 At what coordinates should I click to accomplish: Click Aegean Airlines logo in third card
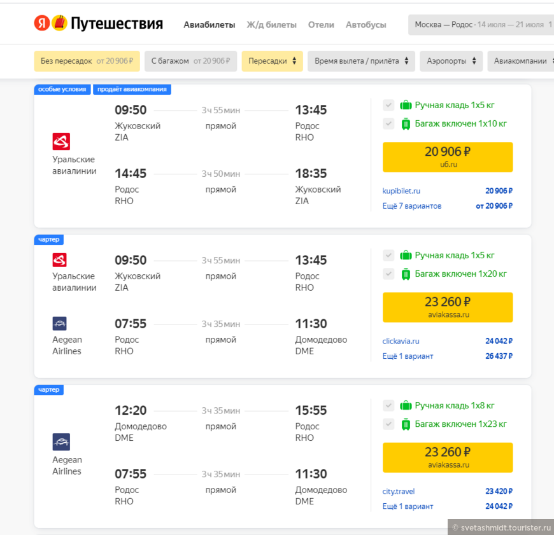[61, 442]
